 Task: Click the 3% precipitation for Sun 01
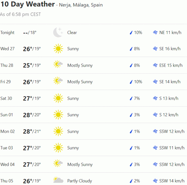[137, 115]
